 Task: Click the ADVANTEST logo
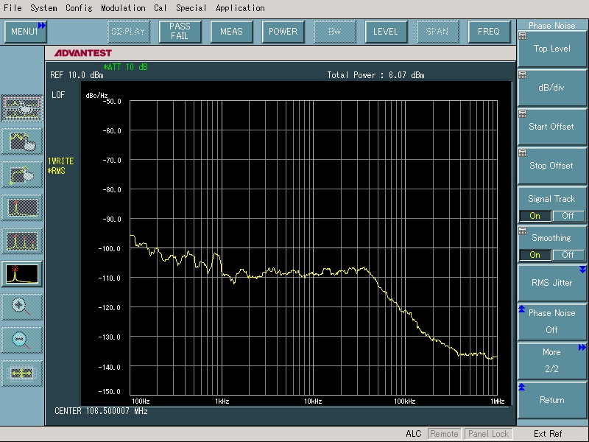(x=83, y=53)
